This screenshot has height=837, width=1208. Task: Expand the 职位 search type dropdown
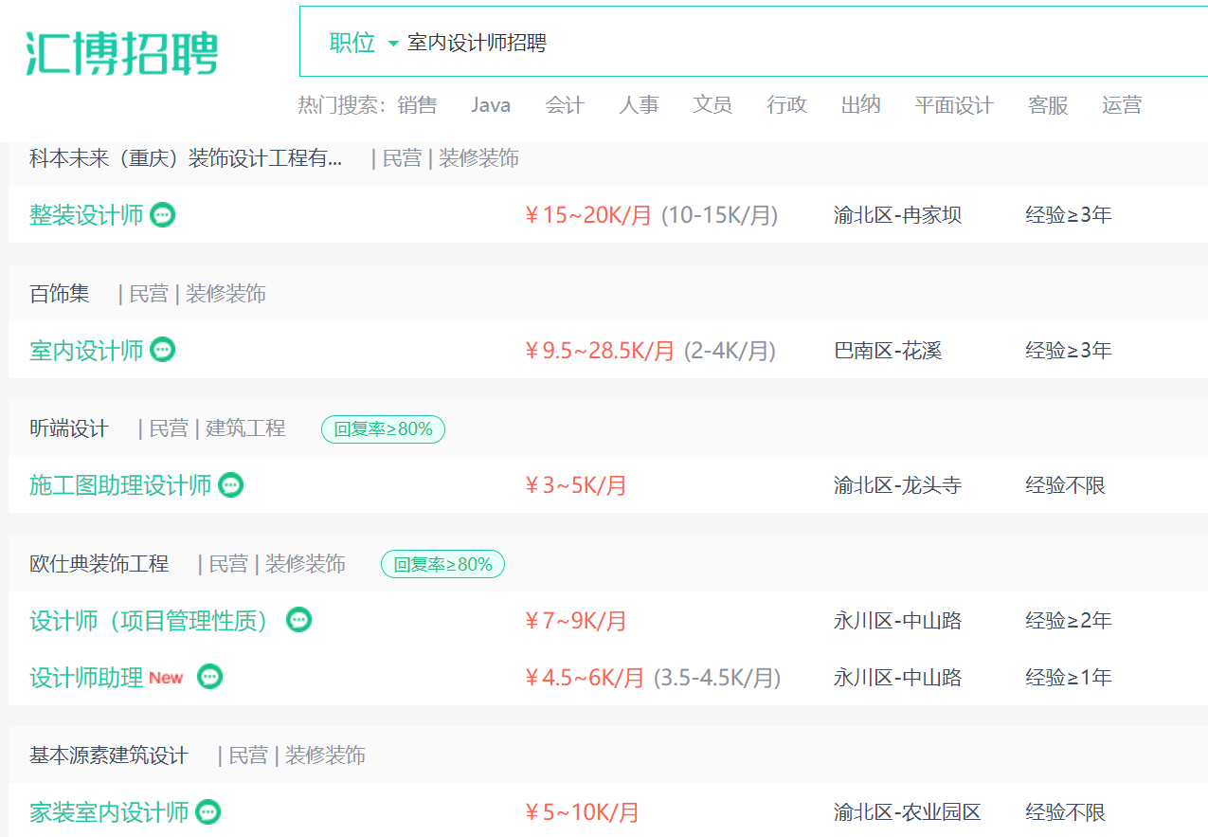tap(364, 43)
